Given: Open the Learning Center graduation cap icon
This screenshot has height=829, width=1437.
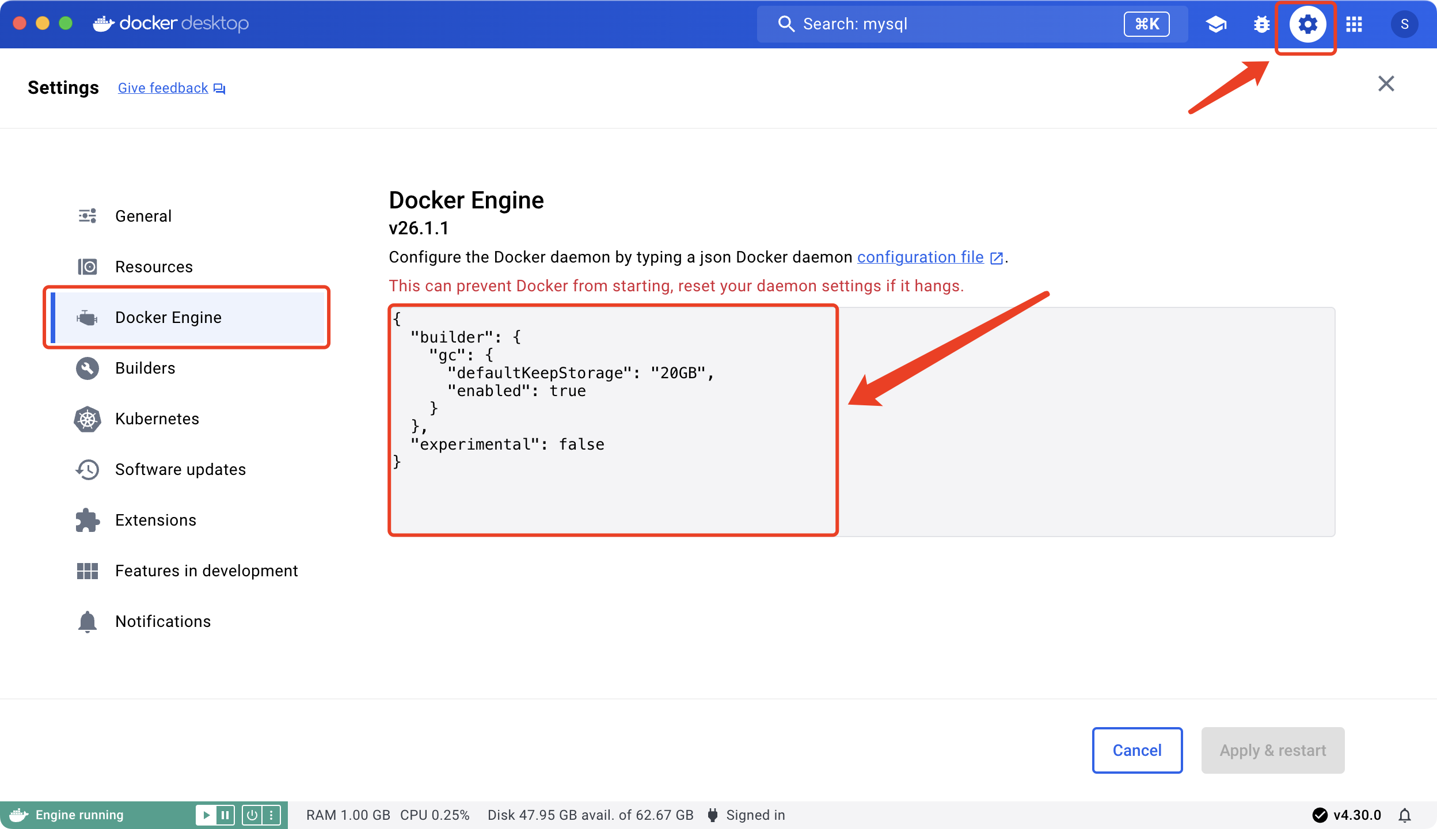Looking at the screenshot, I should tap(1216, 24).
